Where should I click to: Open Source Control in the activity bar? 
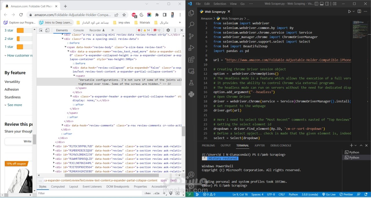(x=191, y=36)
